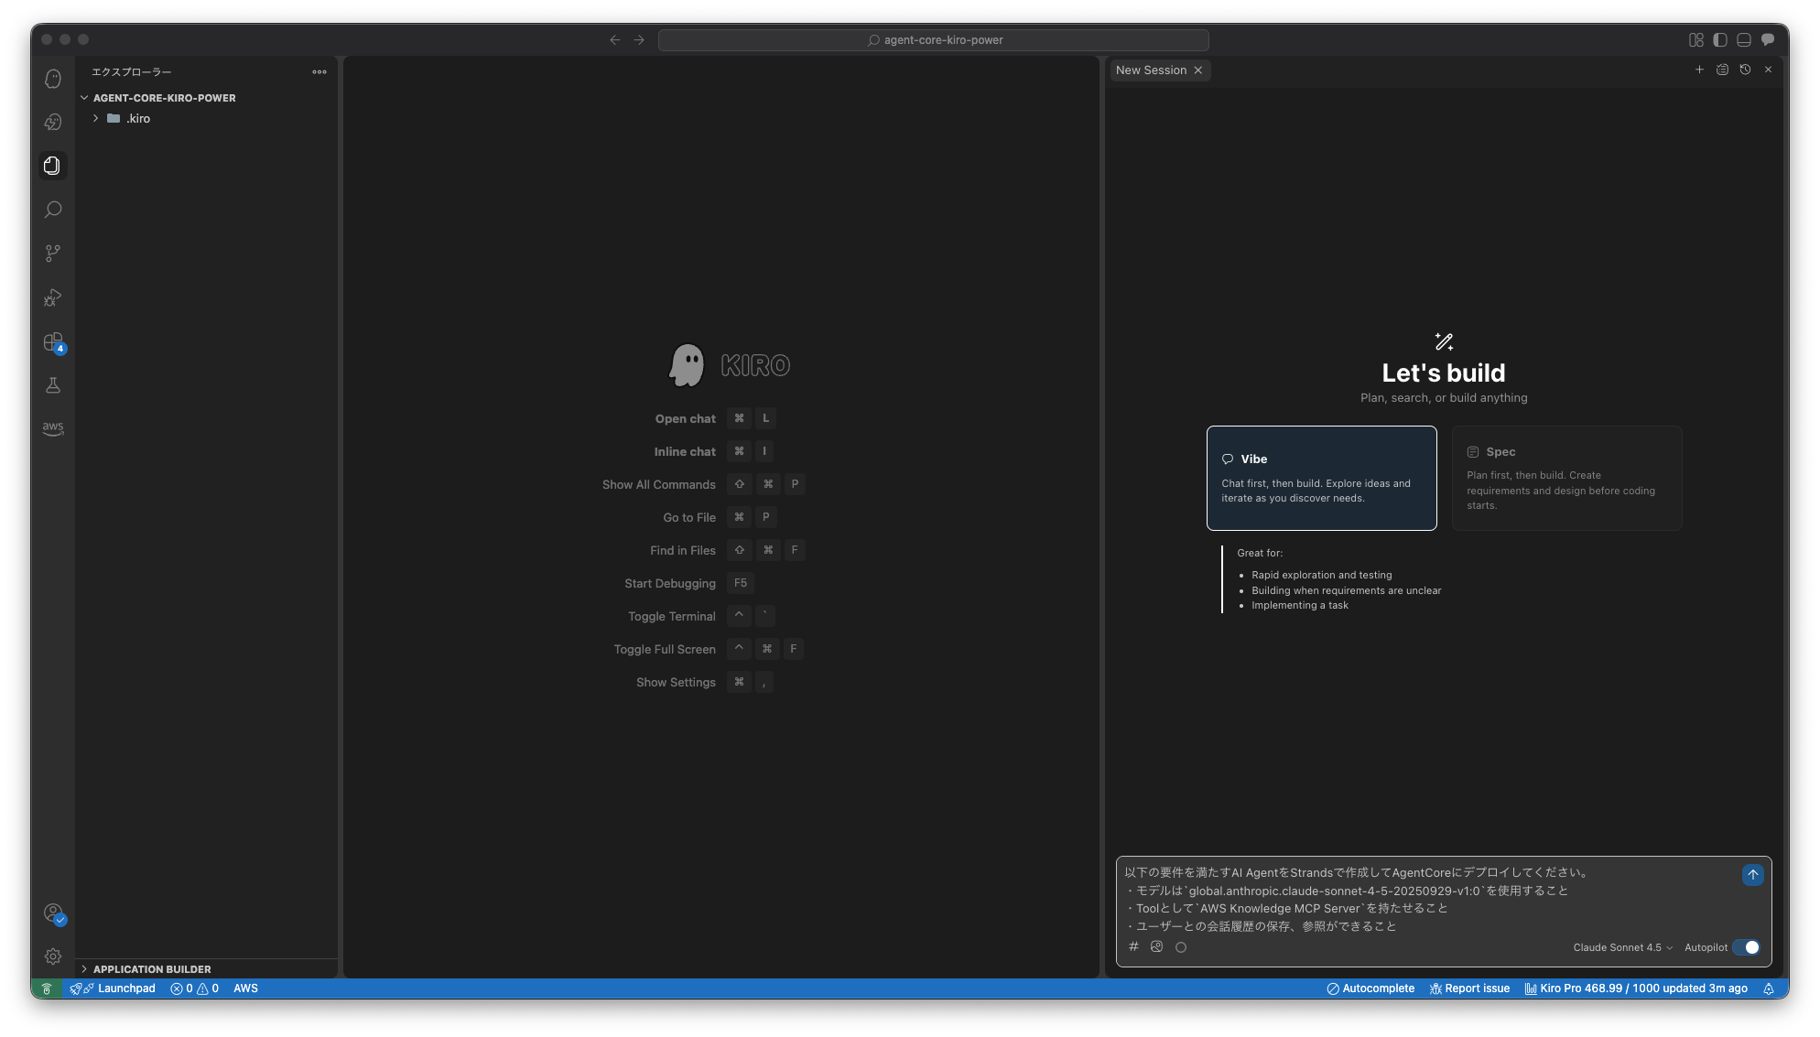
Task: Open the Search view in activity bar
Action: pyautogui.click(x=53, y=210)
